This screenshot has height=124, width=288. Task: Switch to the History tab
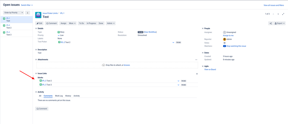click(68, 96)
